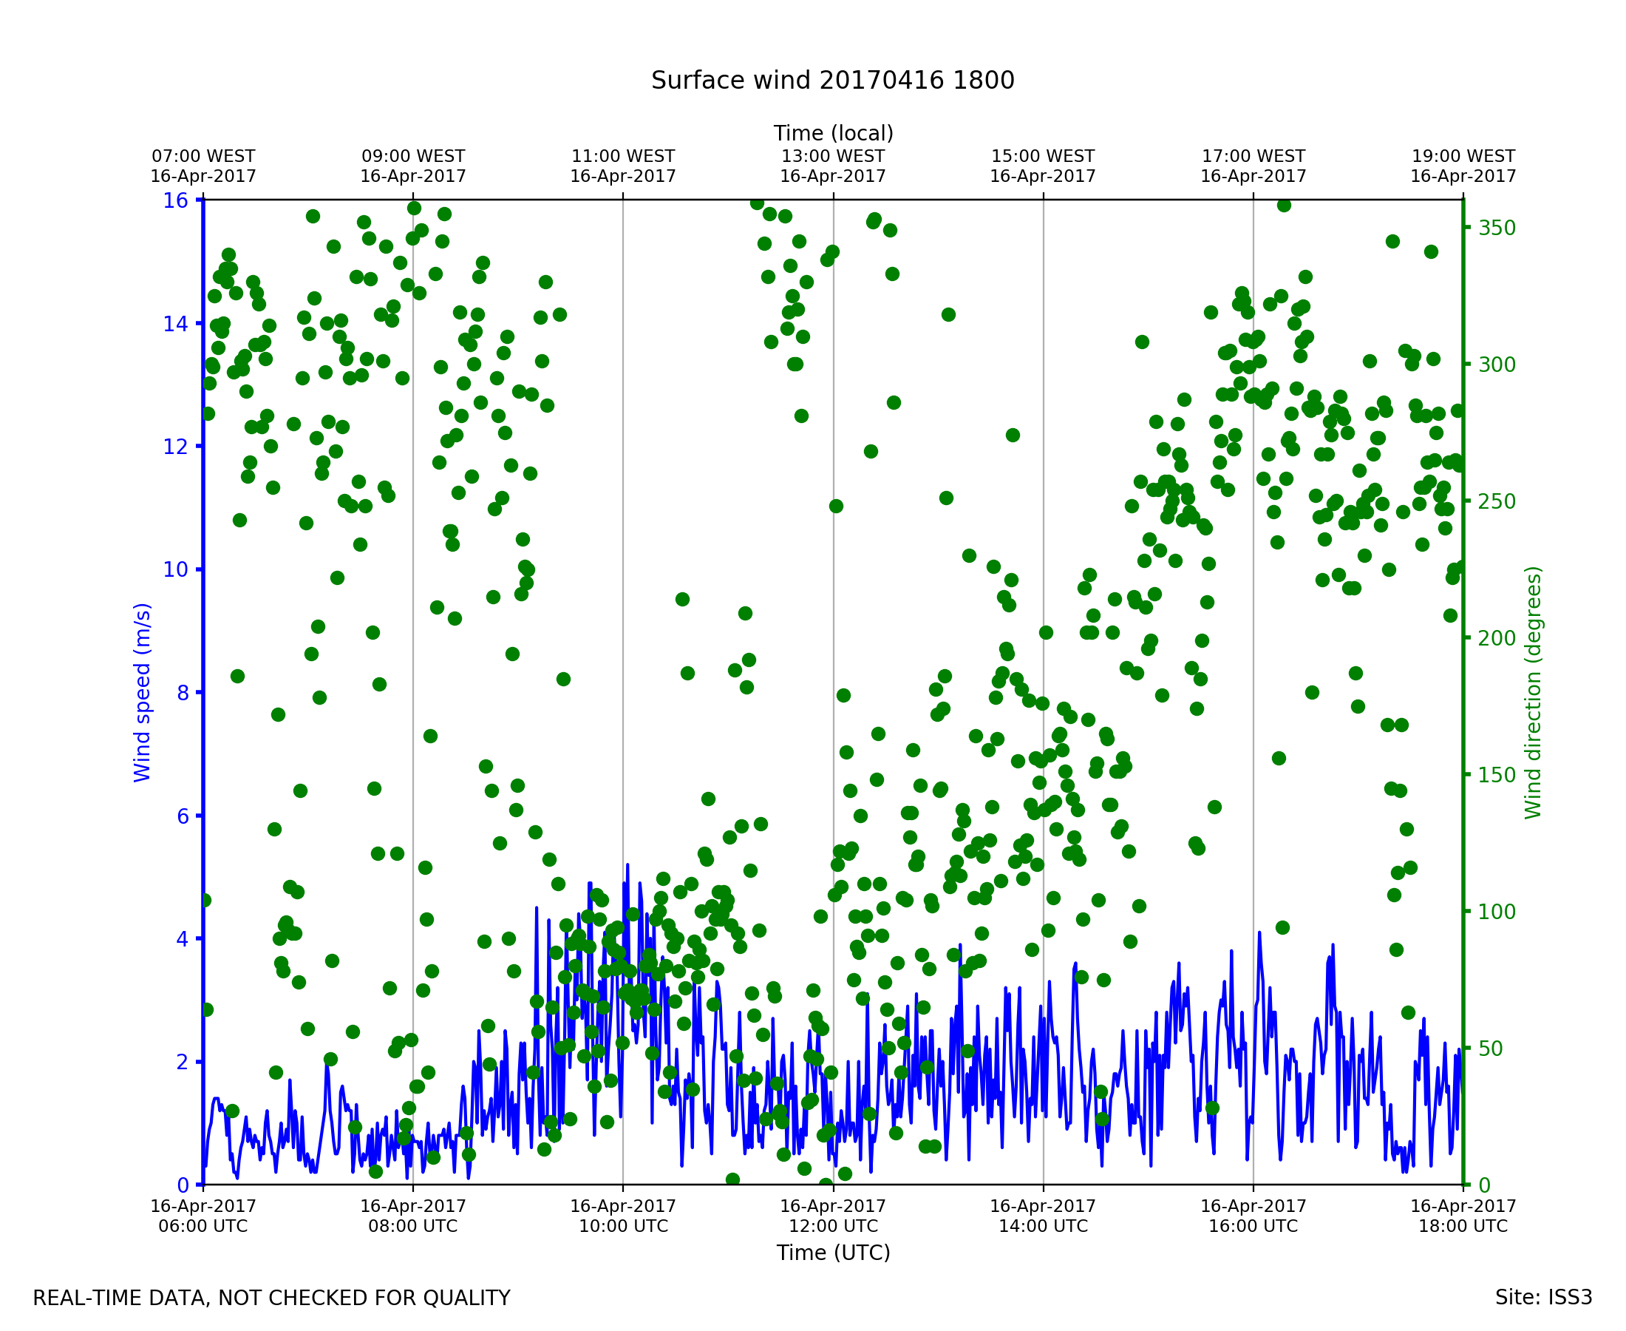Click the Time (local) top axis label

[x=833, y=133]
